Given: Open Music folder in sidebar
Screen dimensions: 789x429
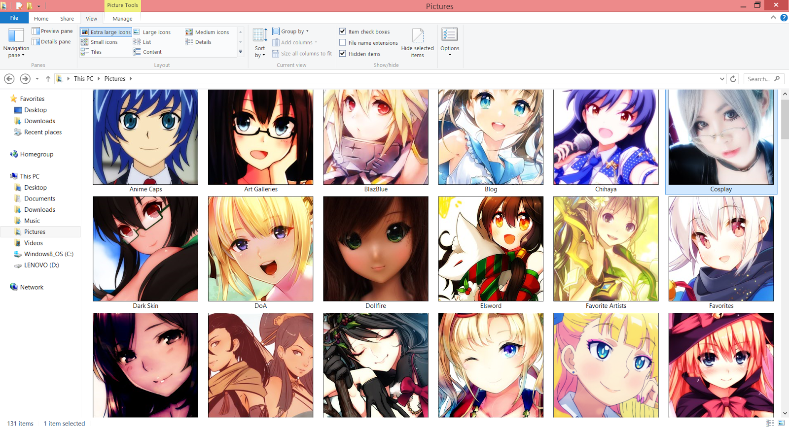Looking at the screenshot, I should [27, 221].
